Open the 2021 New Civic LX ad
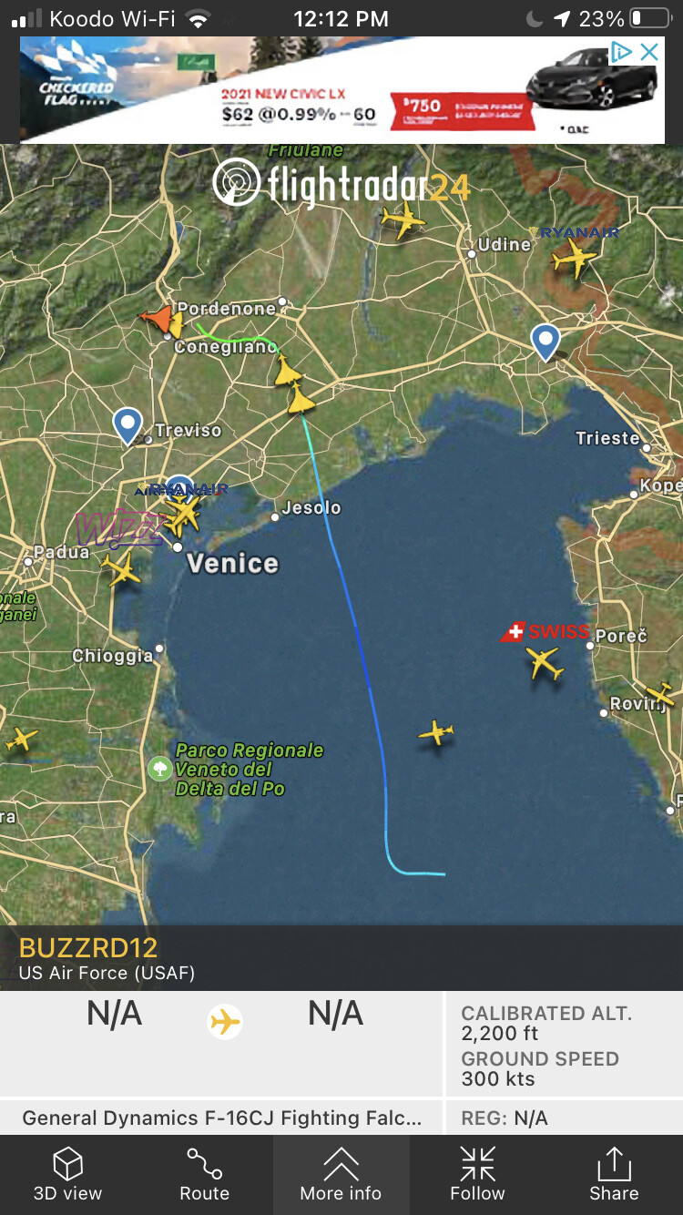The image size is (683, 1215). click(x=342, y=90)
